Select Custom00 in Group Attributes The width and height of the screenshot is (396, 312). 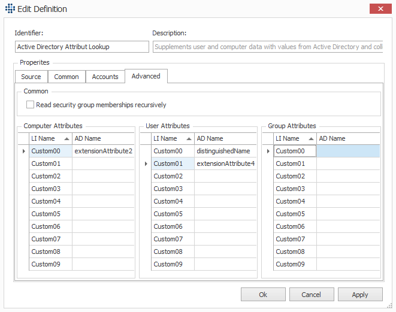click(295, 151)
